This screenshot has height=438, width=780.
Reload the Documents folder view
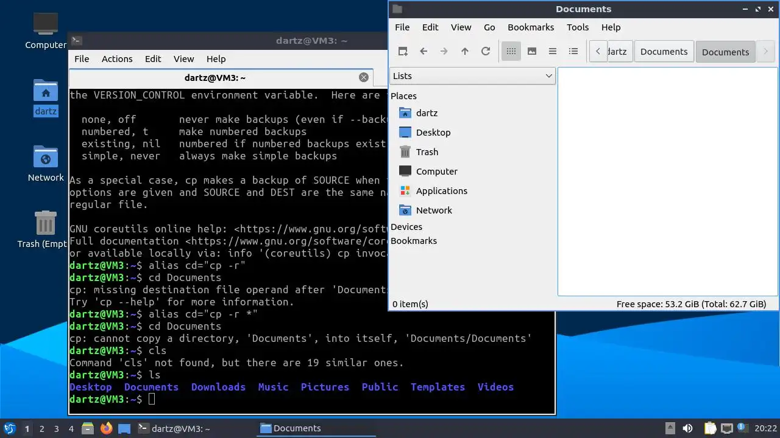click(x=486, y=52)
